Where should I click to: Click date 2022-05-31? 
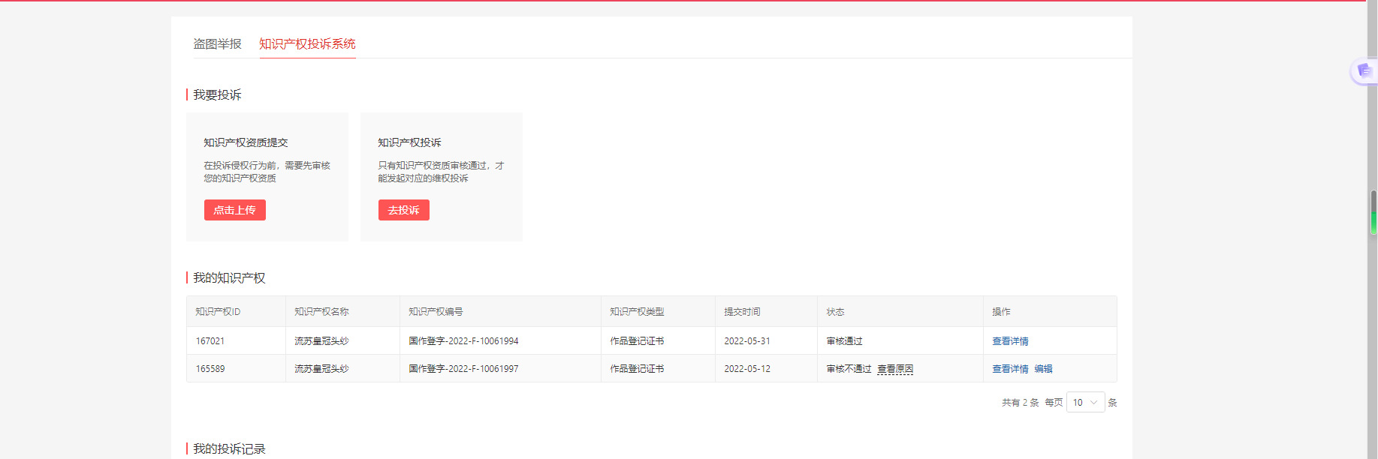point(747,341)
